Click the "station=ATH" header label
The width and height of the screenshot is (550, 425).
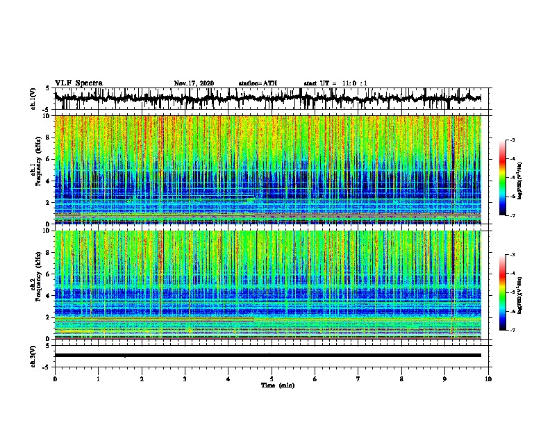pyautogui.click(x=258, y=83)
